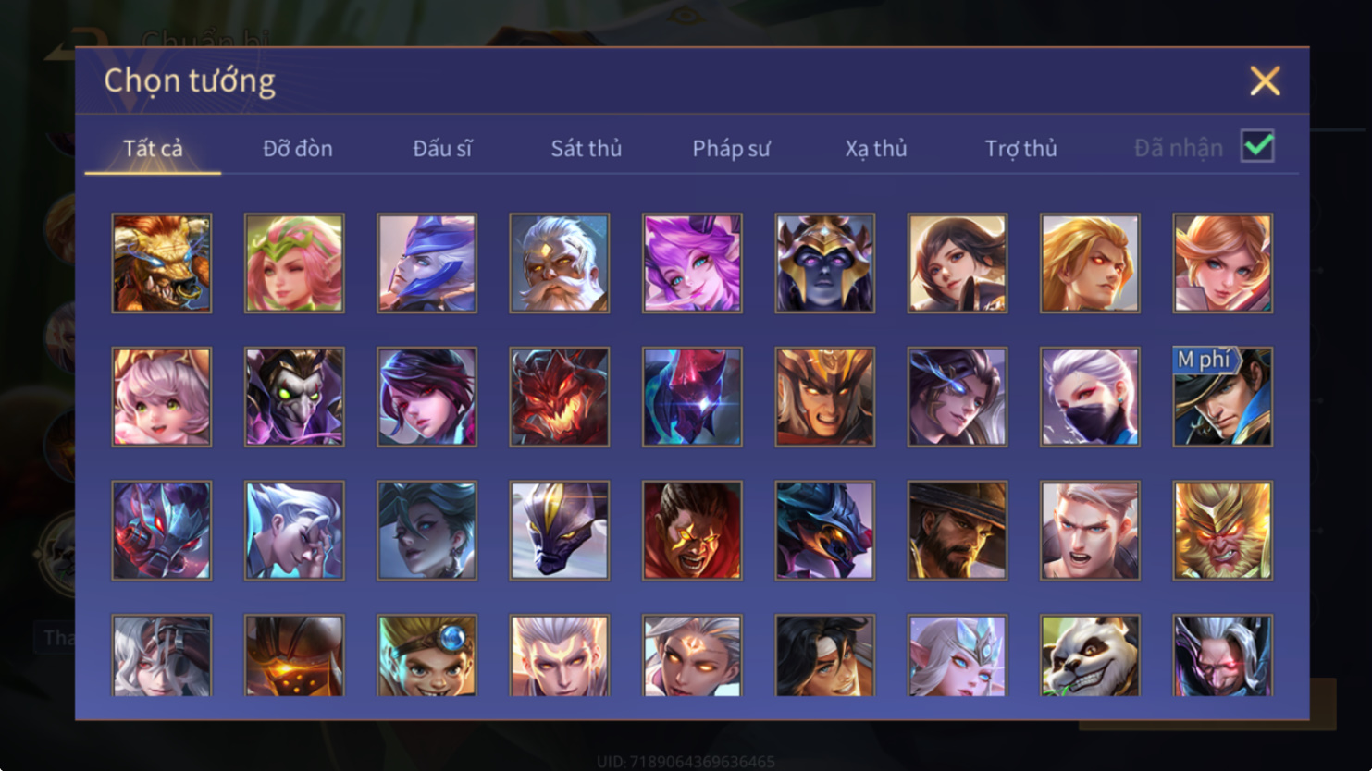
Task: Select the Tất cả tab
Action: pos(154,148)
